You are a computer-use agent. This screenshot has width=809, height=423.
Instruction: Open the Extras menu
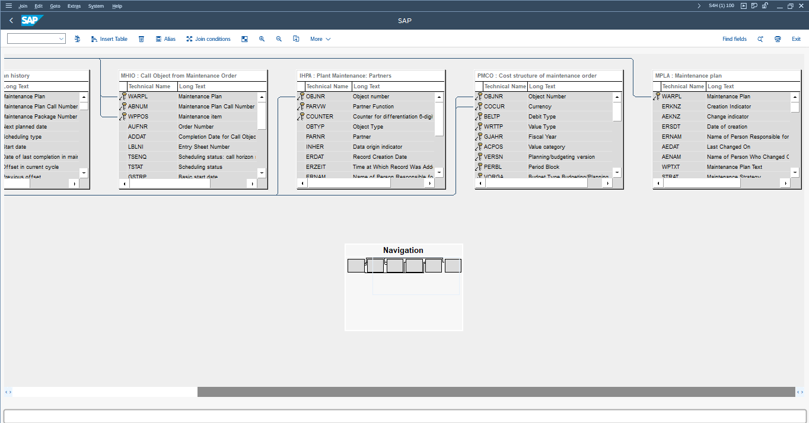pos(74,6)
